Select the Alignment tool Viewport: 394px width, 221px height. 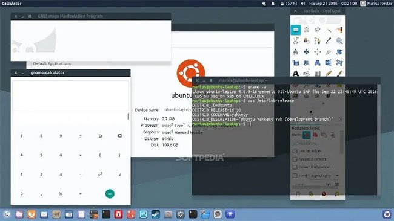318,52
